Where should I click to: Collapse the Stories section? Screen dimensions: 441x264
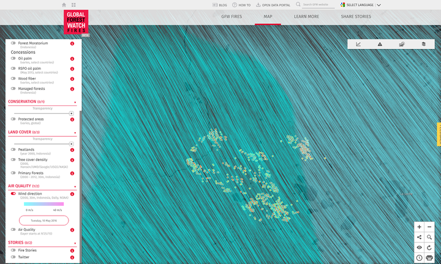point(75,243)
